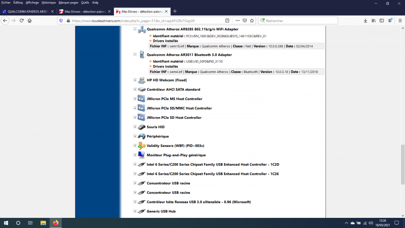Show the Firefox sidebar
The width and height of the screenshot is (405, 228).
(x=382, y=21)
